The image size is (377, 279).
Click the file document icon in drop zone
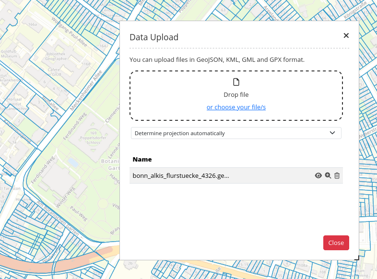coord(236,82)
